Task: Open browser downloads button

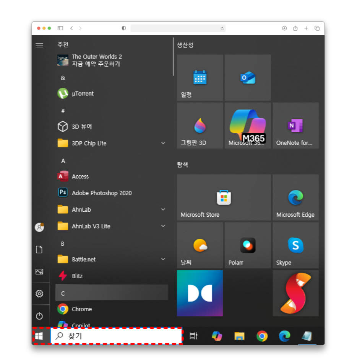Action: [284, 28]
